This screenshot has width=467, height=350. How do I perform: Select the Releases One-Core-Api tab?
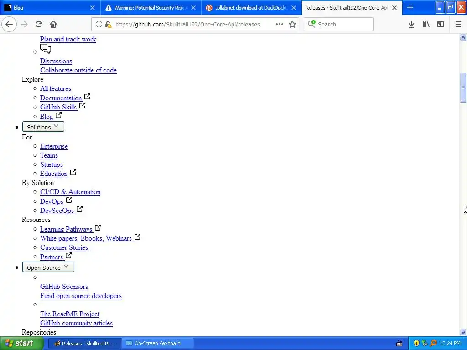click(352, 8)
